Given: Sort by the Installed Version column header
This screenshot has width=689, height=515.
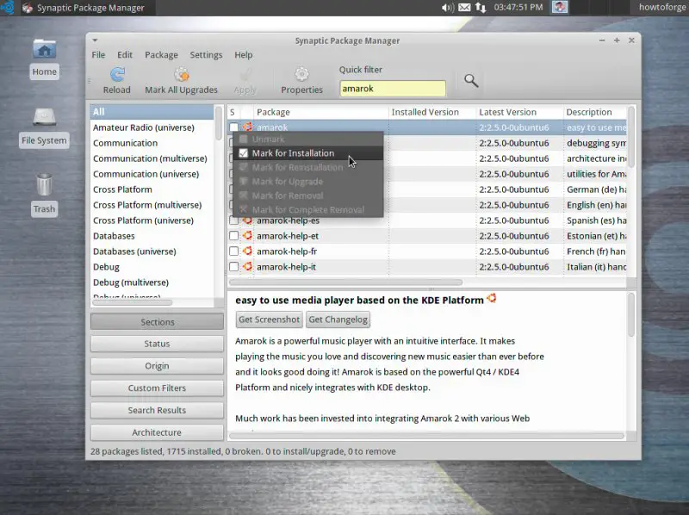Looking at the screenshot, I should click(432, 112).
